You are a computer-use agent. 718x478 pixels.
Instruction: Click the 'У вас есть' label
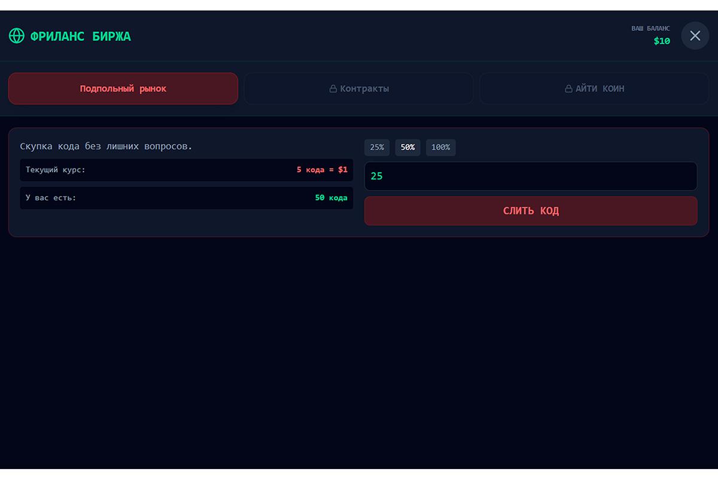click(x=51, y=198)
